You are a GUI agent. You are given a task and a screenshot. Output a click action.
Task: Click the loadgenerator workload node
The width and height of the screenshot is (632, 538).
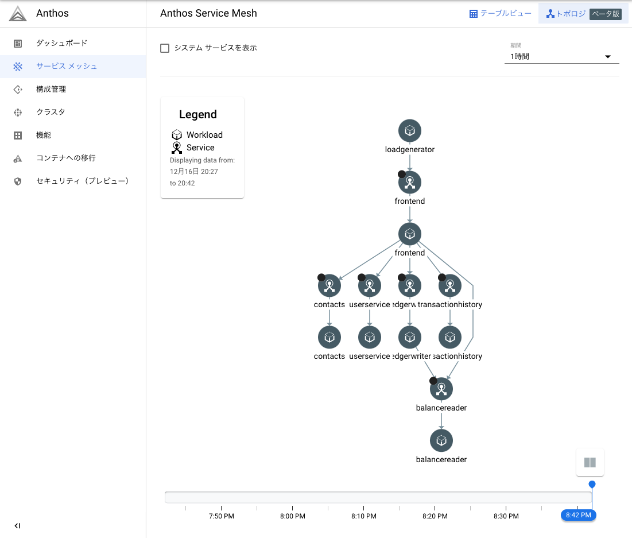[x=410, y=131]
